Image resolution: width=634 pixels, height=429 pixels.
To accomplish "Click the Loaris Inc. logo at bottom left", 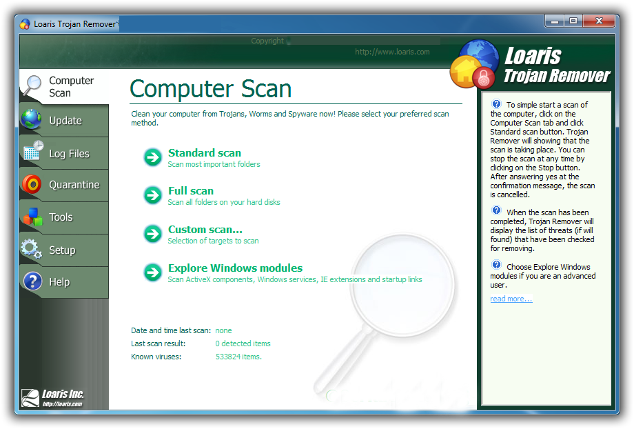I will [52, 398].
